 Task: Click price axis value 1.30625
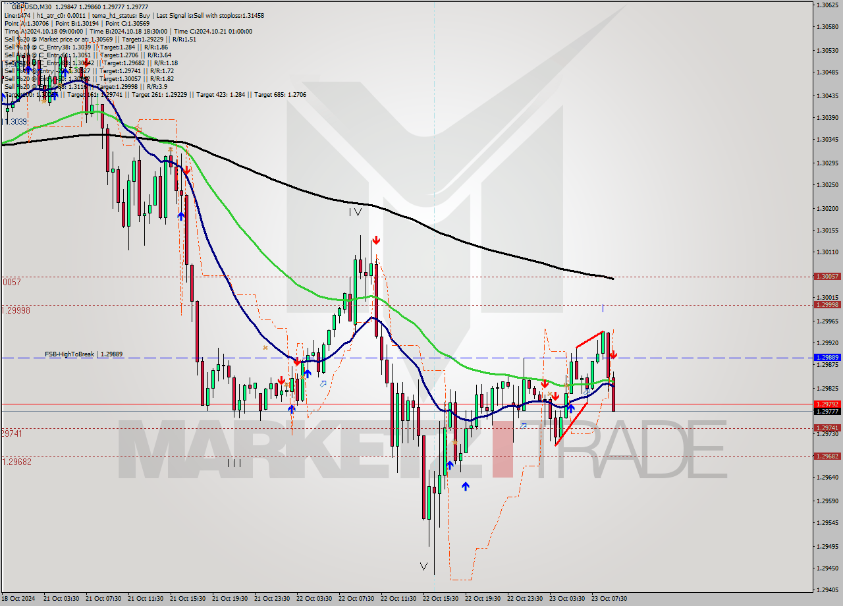[x=827, y=5]
